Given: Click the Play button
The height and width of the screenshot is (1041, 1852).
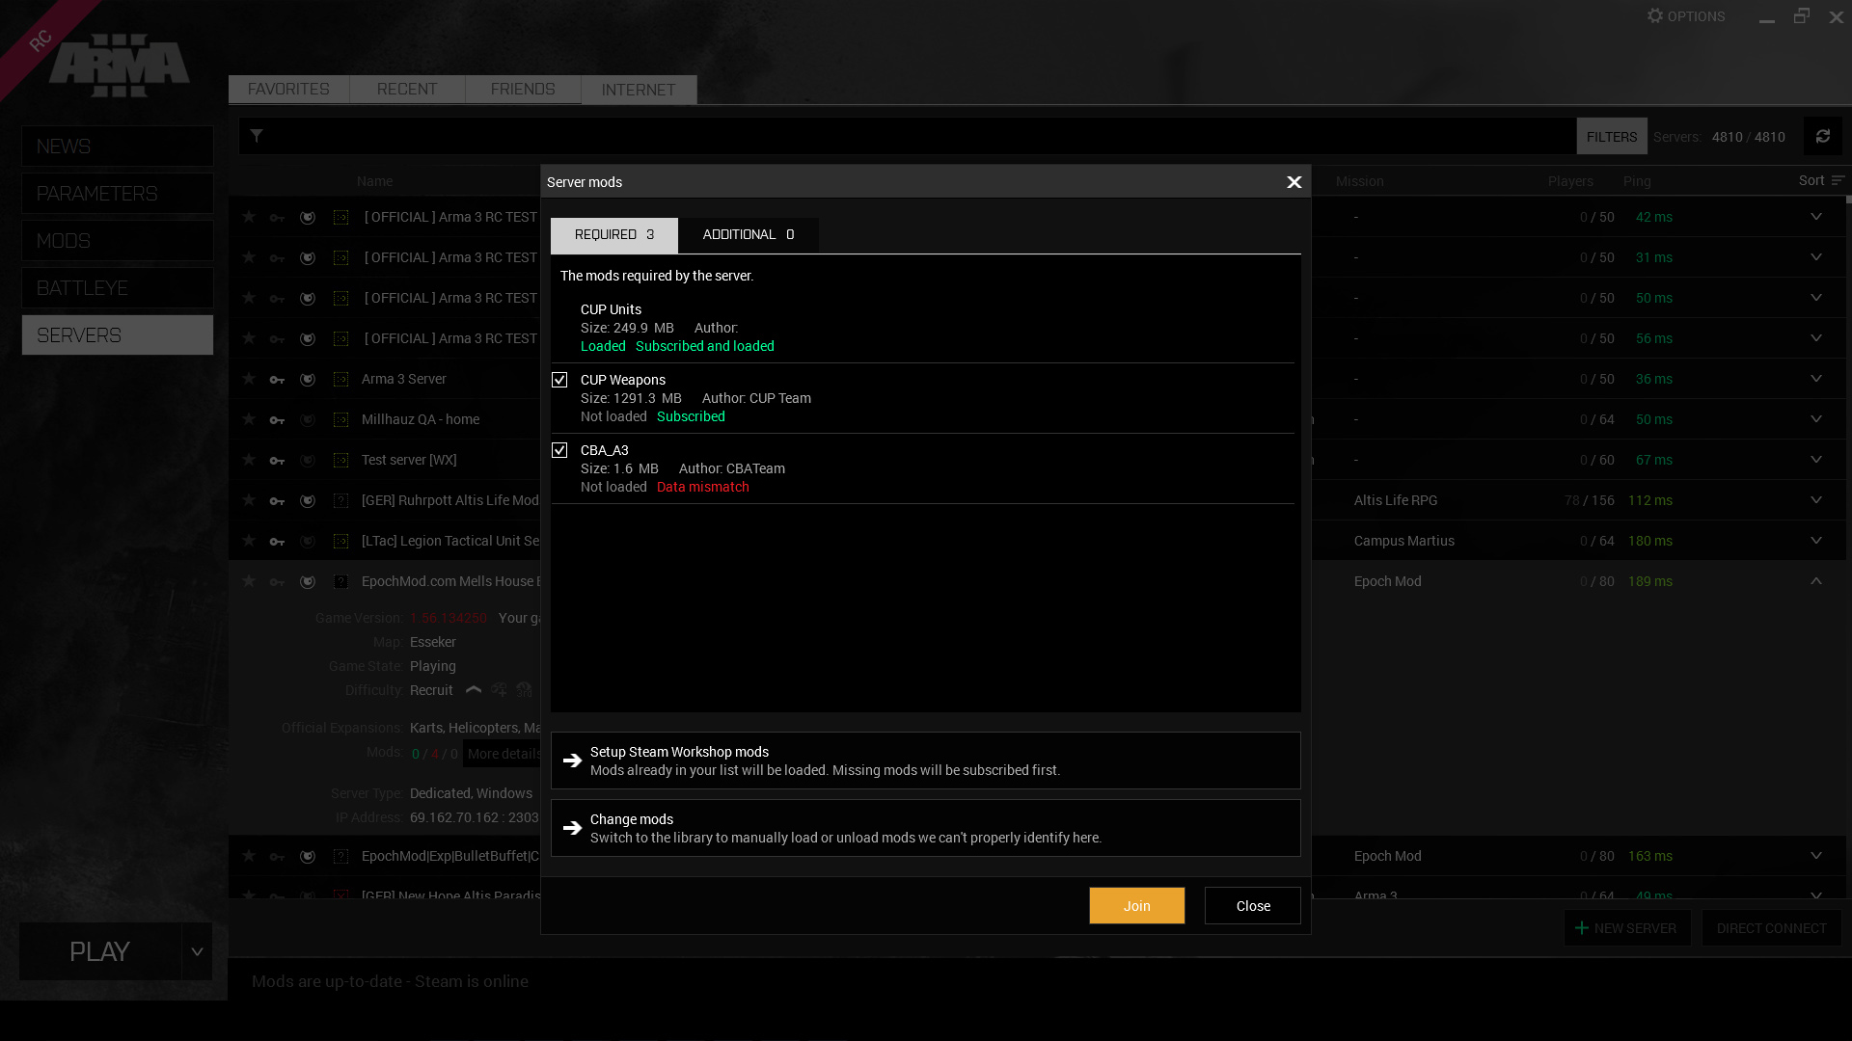Looking at the screenshot, I should click(100, 951).
